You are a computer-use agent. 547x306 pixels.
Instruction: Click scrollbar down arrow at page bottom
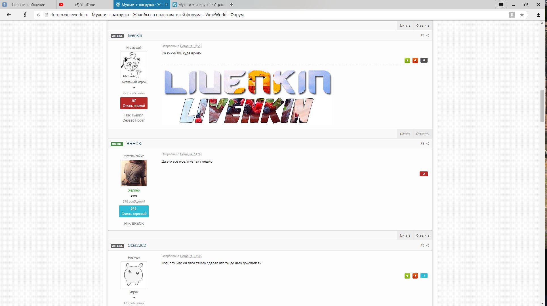pyautogui.click(x=542, y=303)
